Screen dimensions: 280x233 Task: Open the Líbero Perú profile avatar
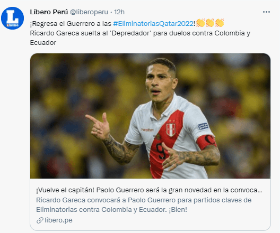(12, 18)
